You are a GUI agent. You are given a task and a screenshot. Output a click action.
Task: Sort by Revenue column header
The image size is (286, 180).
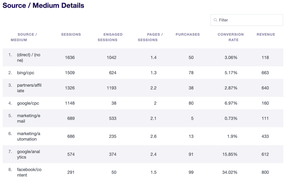pos(266,34)
